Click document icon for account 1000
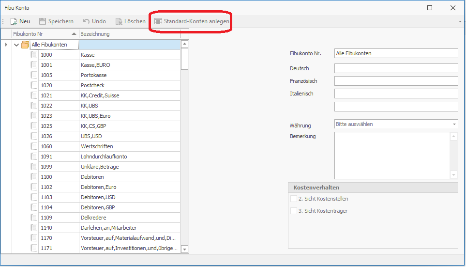Screen dimensions: 466x267 pos(34,55)
